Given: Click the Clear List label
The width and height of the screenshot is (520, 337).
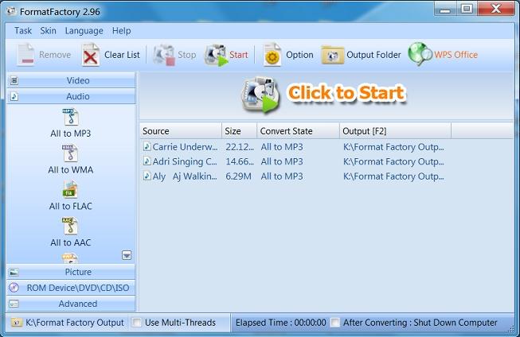Looking at the screenshot, I should pos(122,55).
